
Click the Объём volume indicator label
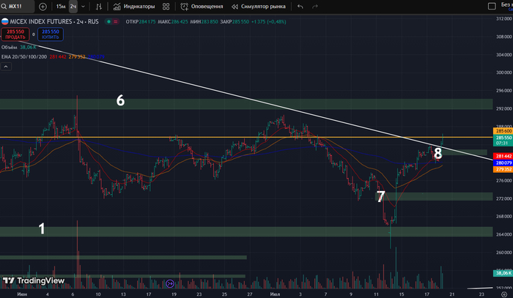[x=9, y=47]
